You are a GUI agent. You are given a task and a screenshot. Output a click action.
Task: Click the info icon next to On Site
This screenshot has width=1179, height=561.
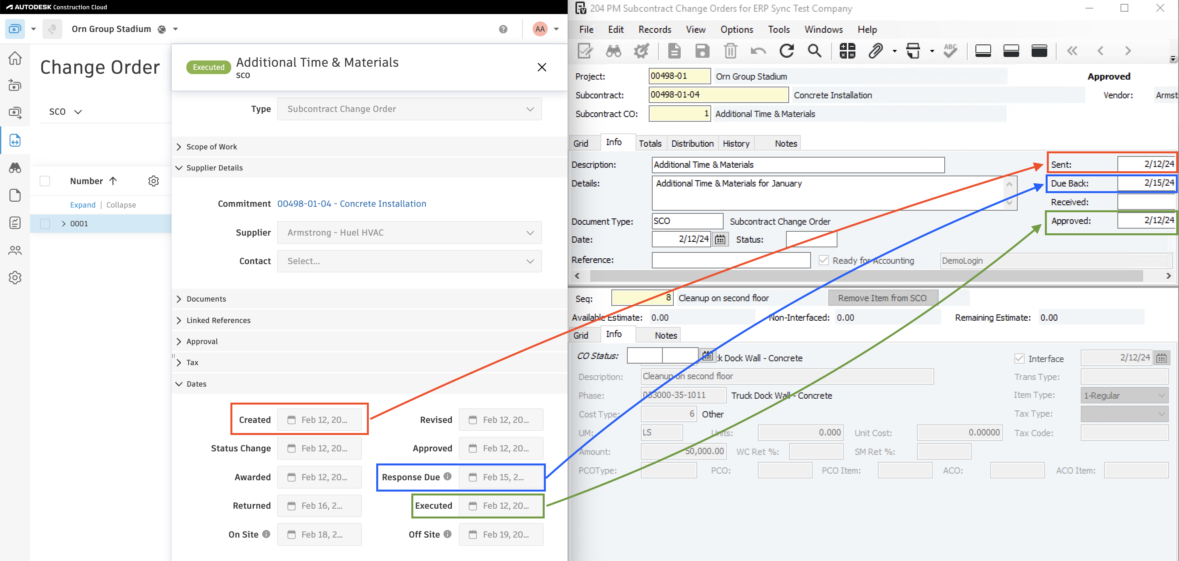coord(266,534)
